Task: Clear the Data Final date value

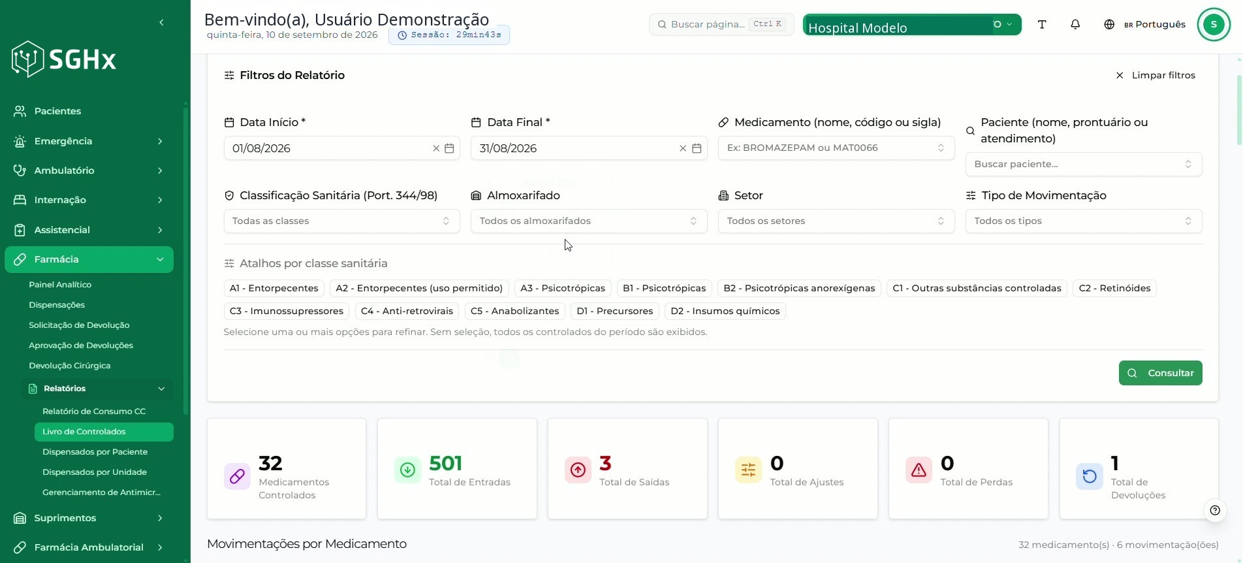Action: [x=683, y=148]
